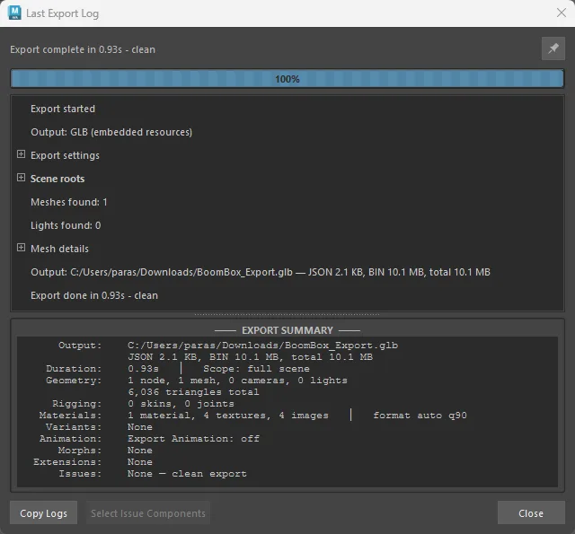Click the 'Last Export Log' window title
This screenshot has height=534, width=575.
62,13
